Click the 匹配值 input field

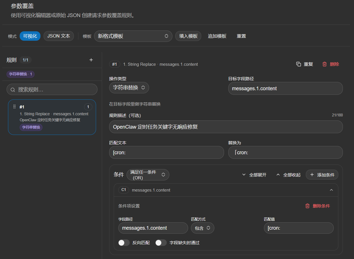click(x=299, y=228)
